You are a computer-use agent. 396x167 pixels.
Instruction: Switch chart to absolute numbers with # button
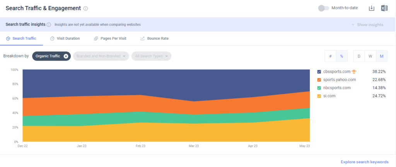330,56
